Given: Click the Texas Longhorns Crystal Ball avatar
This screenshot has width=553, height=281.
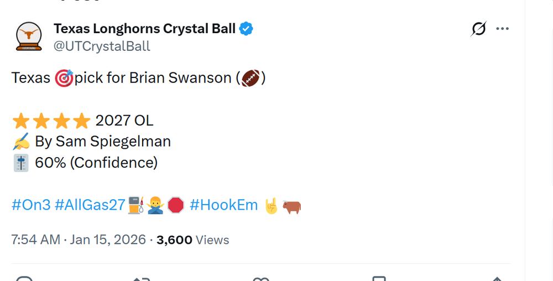Looking at the screenshot, I should 28,37.
